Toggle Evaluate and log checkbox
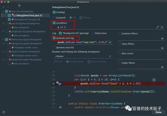 (54, 38)
